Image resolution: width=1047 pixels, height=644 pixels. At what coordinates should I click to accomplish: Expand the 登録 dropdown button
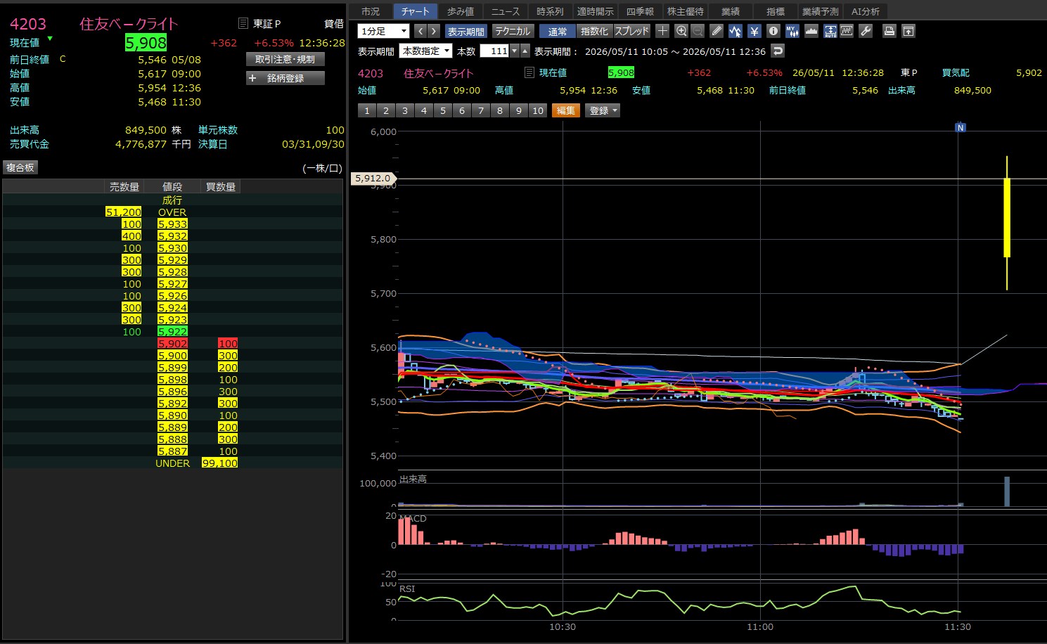point(603,110)
